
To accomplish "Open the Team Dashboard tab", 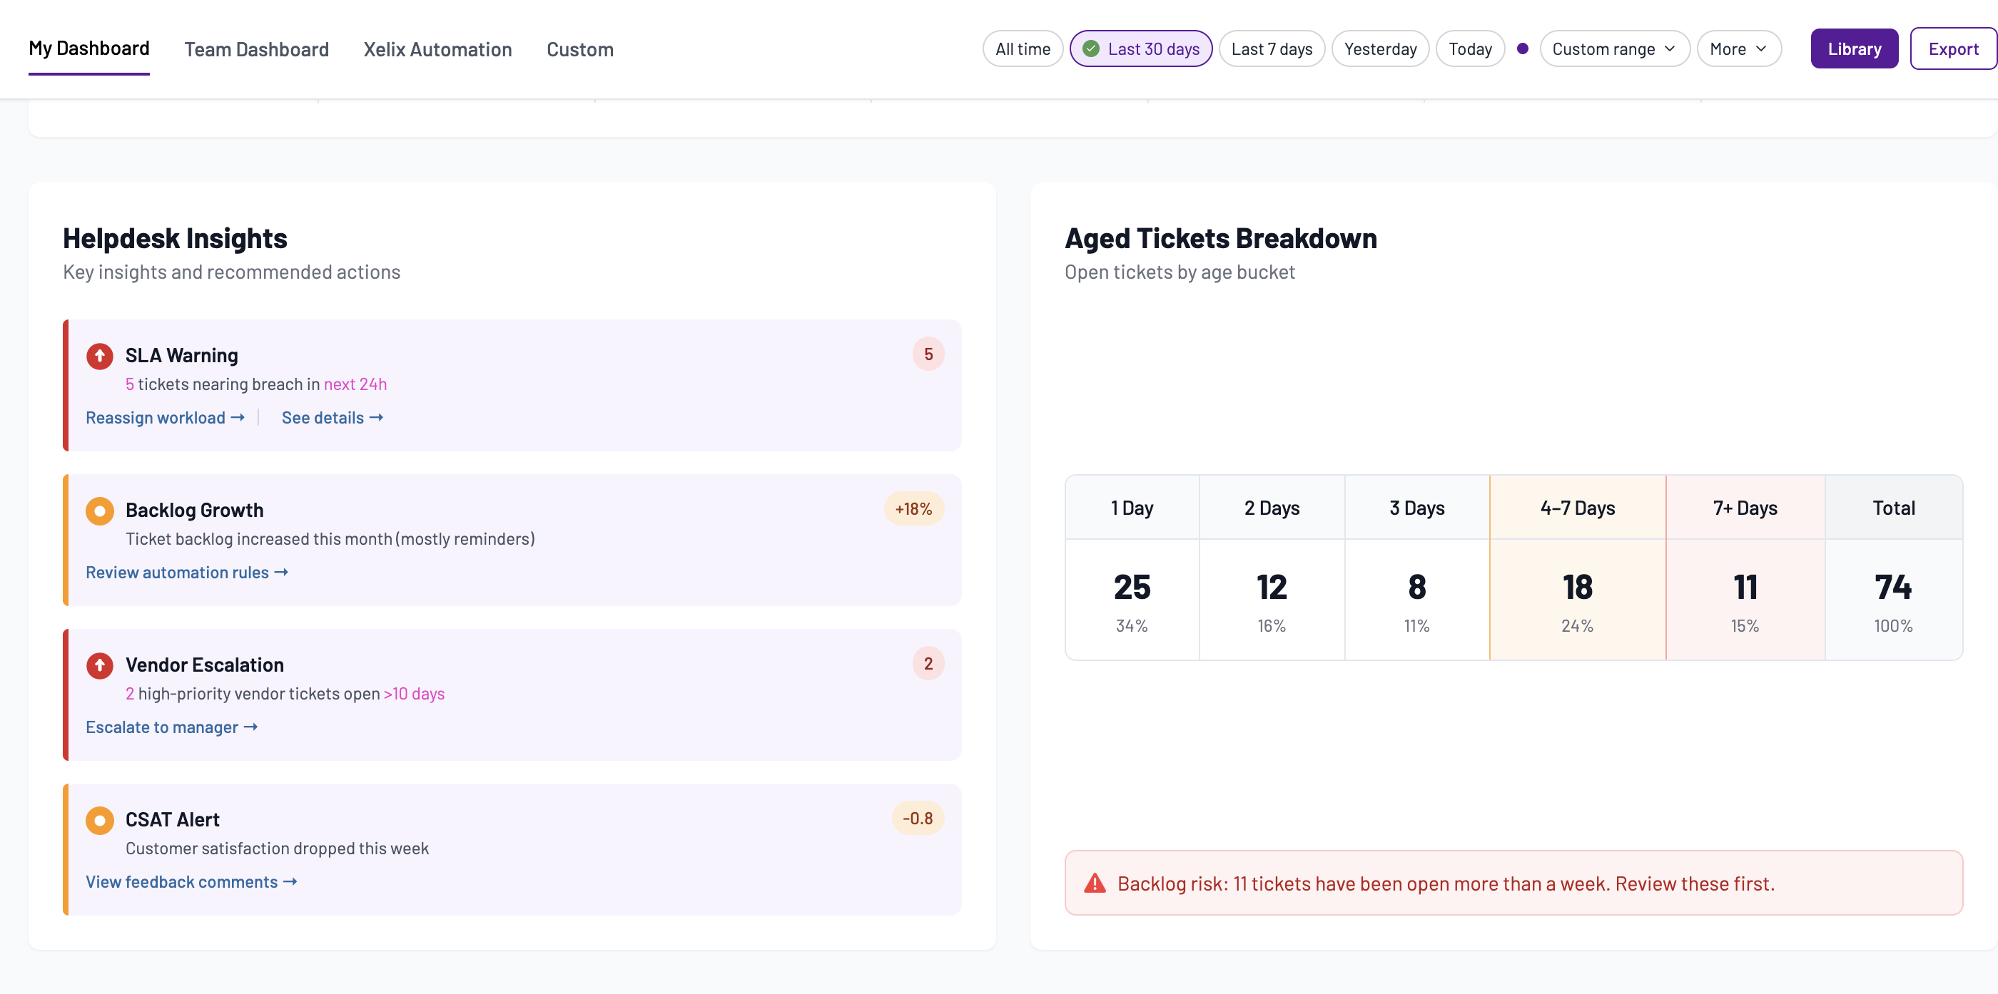I will point(257,50).
